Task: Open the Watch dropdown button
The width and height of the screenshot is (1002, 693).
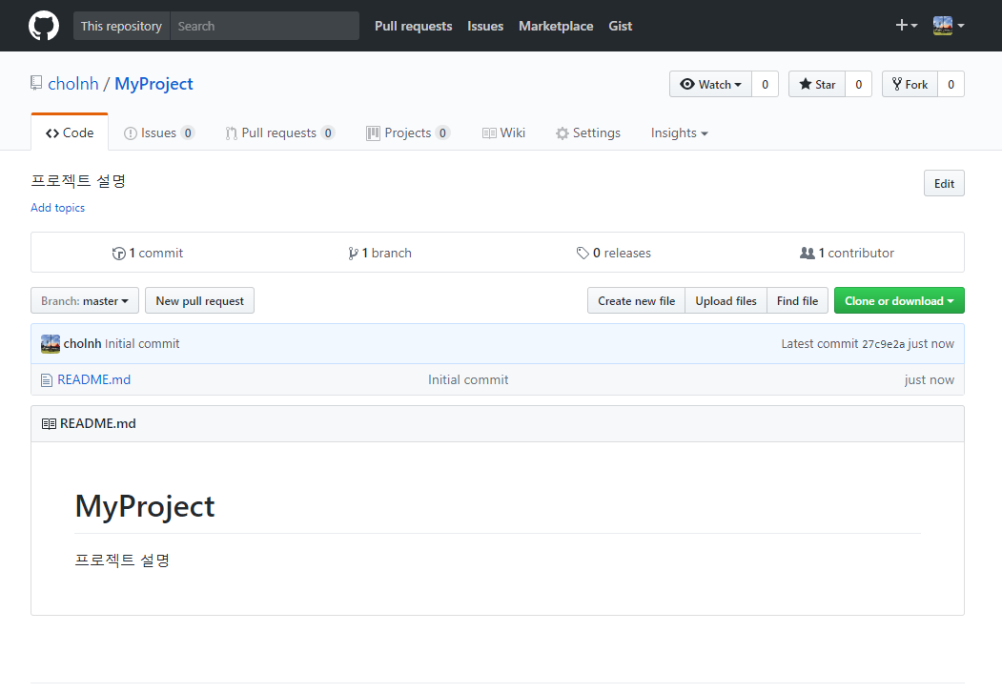Action: [x=710, y=84]
